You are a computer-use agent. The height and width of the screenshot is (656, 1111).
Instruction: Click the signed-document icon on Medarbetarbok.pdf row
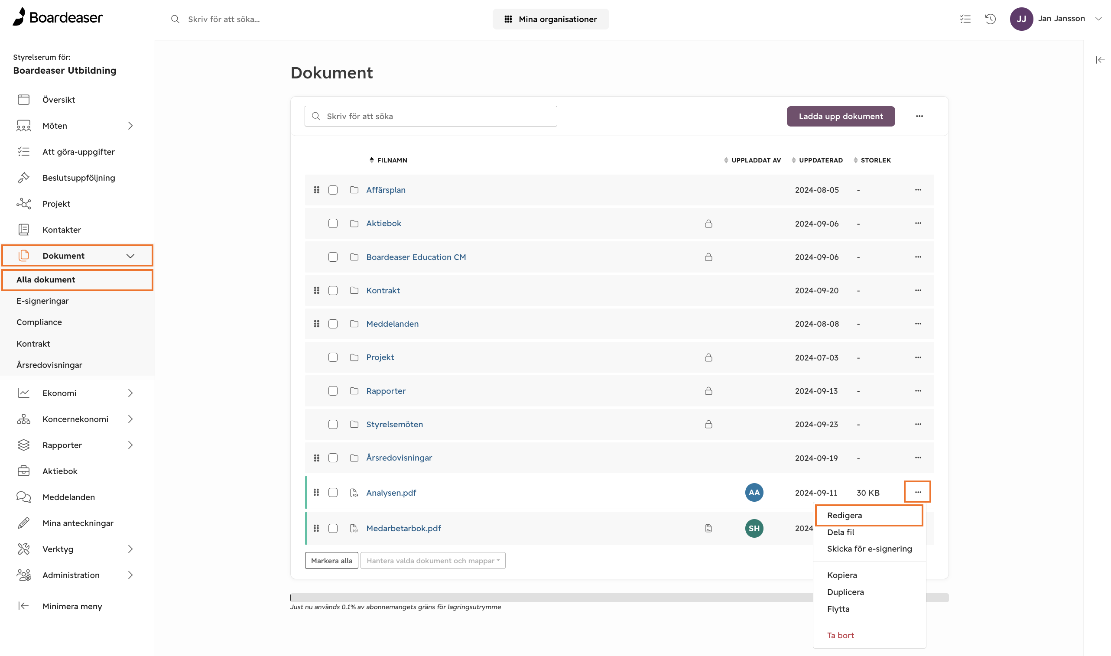708,528
